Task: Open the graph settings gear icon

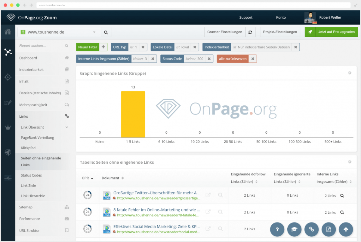Action: pyautogui.click(x=350, y=73)
